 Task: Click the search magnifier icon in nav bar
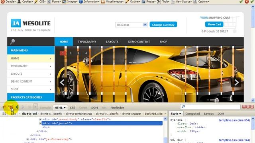pyautogui.click(x=12, y=42)
